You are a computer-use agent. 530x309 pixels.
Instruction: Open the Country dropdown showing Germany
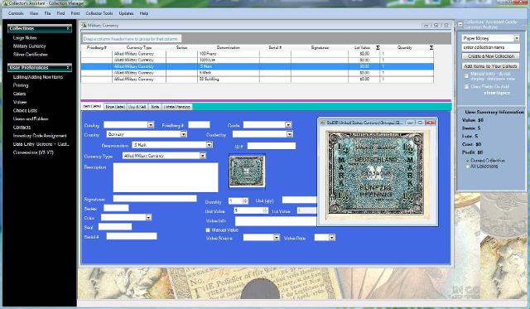pos(183,134)
